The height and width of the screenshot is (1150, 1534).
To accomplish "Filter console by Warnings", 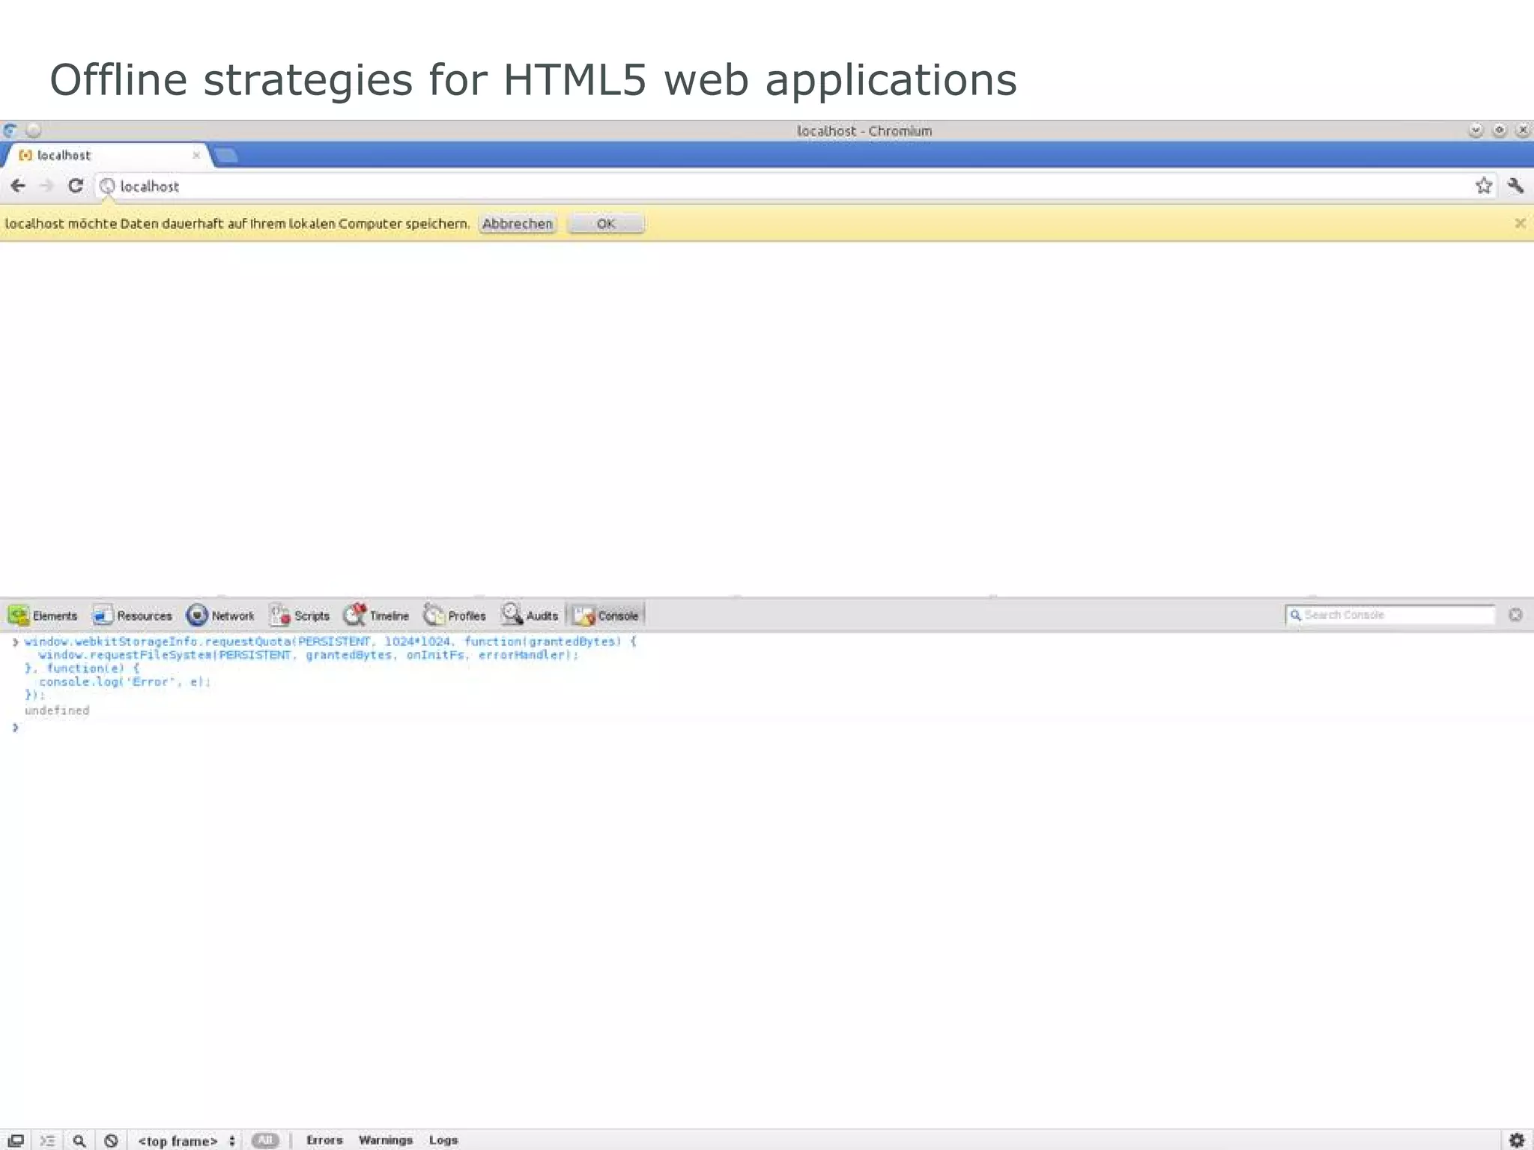I will [386, 1140].
